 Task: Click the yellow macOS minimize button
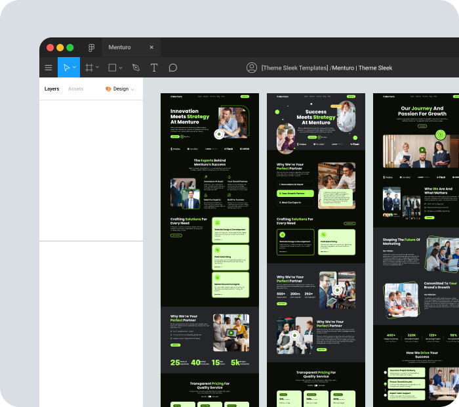point(60,47)
